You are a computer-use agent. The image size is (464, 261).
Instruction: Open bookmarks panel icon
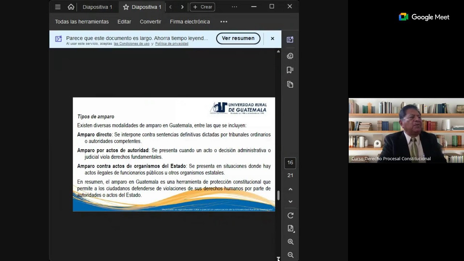[290, 70]
